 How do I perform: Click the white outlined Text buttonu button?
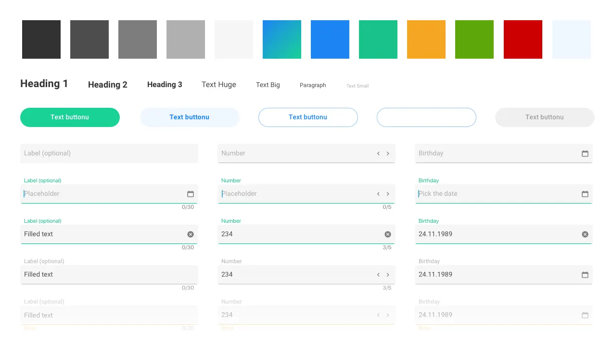[x=308, y=117]
